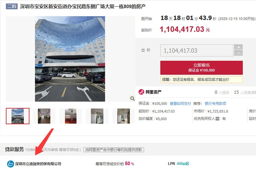This screenshot has height=169, width=256.
Task: Click 由阿里资产合作银行等机构提供贷款 label
Action: tap(114, 150)
